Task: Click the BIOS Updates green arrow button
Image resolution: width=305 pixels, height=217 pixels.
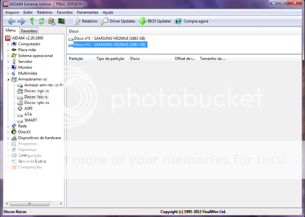Action: coord(155,21)
